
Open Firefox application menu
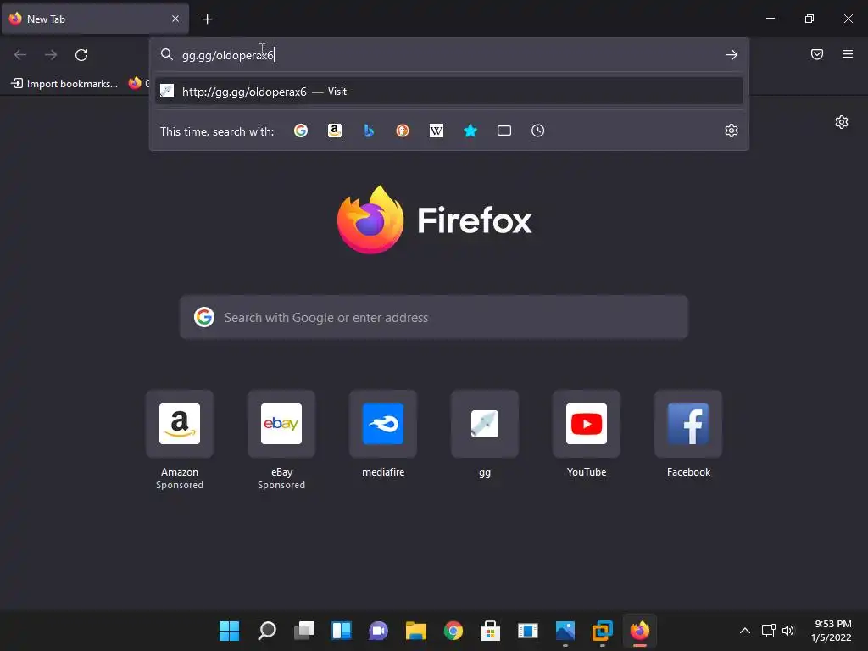tap(848, 54)
